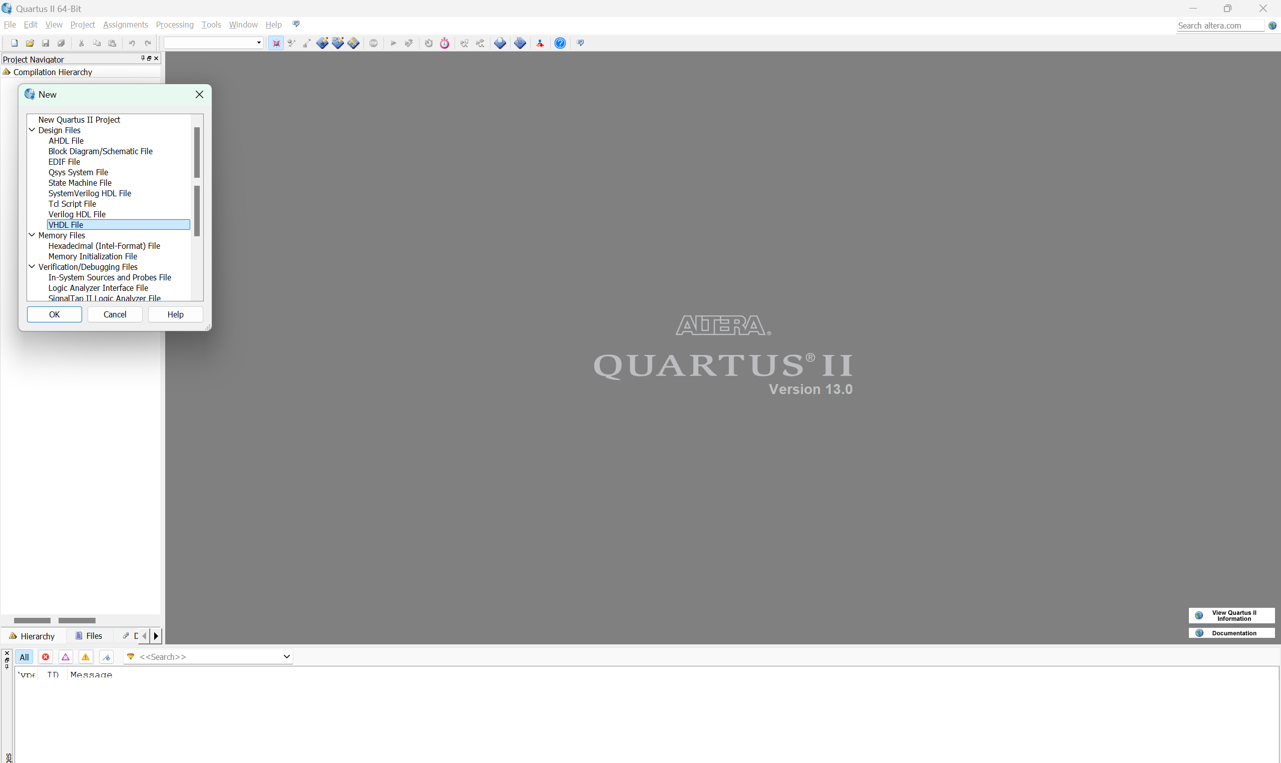Open the Programmer toolbar icon

click(x=520, y=43)
